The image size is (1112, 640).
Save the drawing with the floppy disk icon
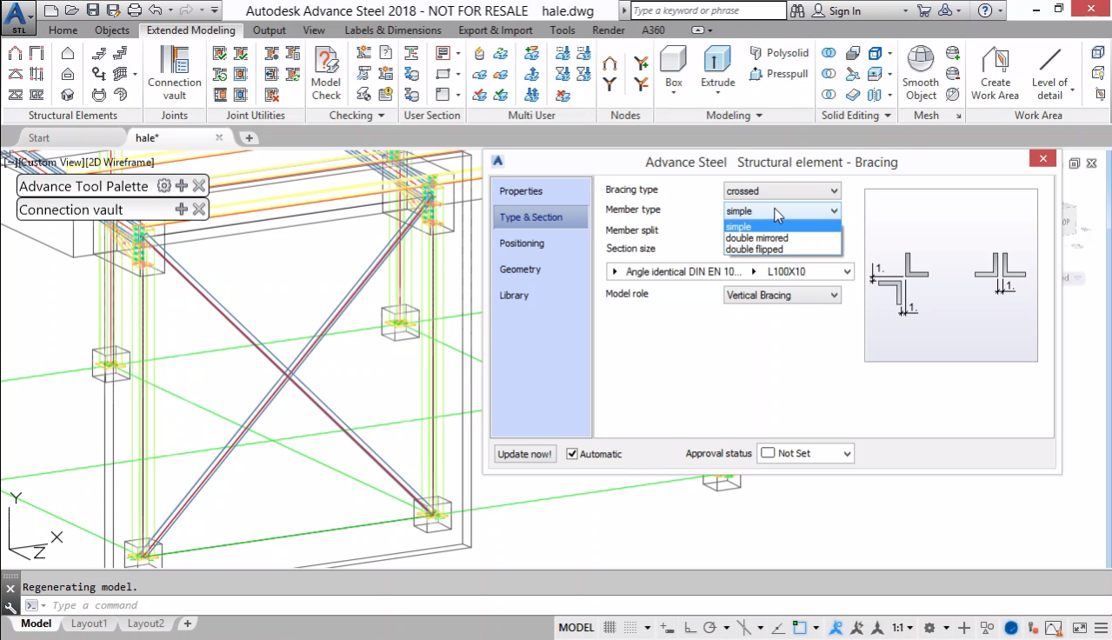[92, 10]
